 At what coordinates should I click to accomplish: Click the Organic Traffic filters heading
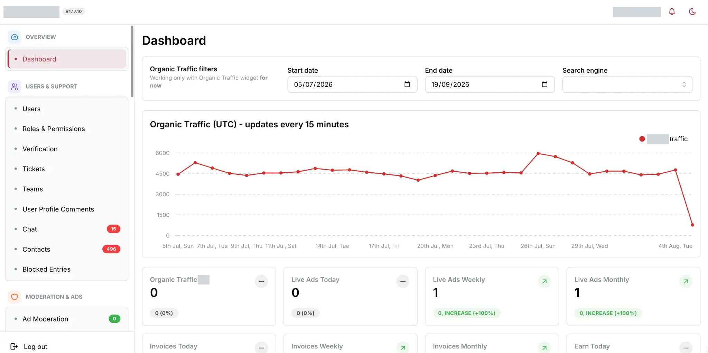point(184,69)
